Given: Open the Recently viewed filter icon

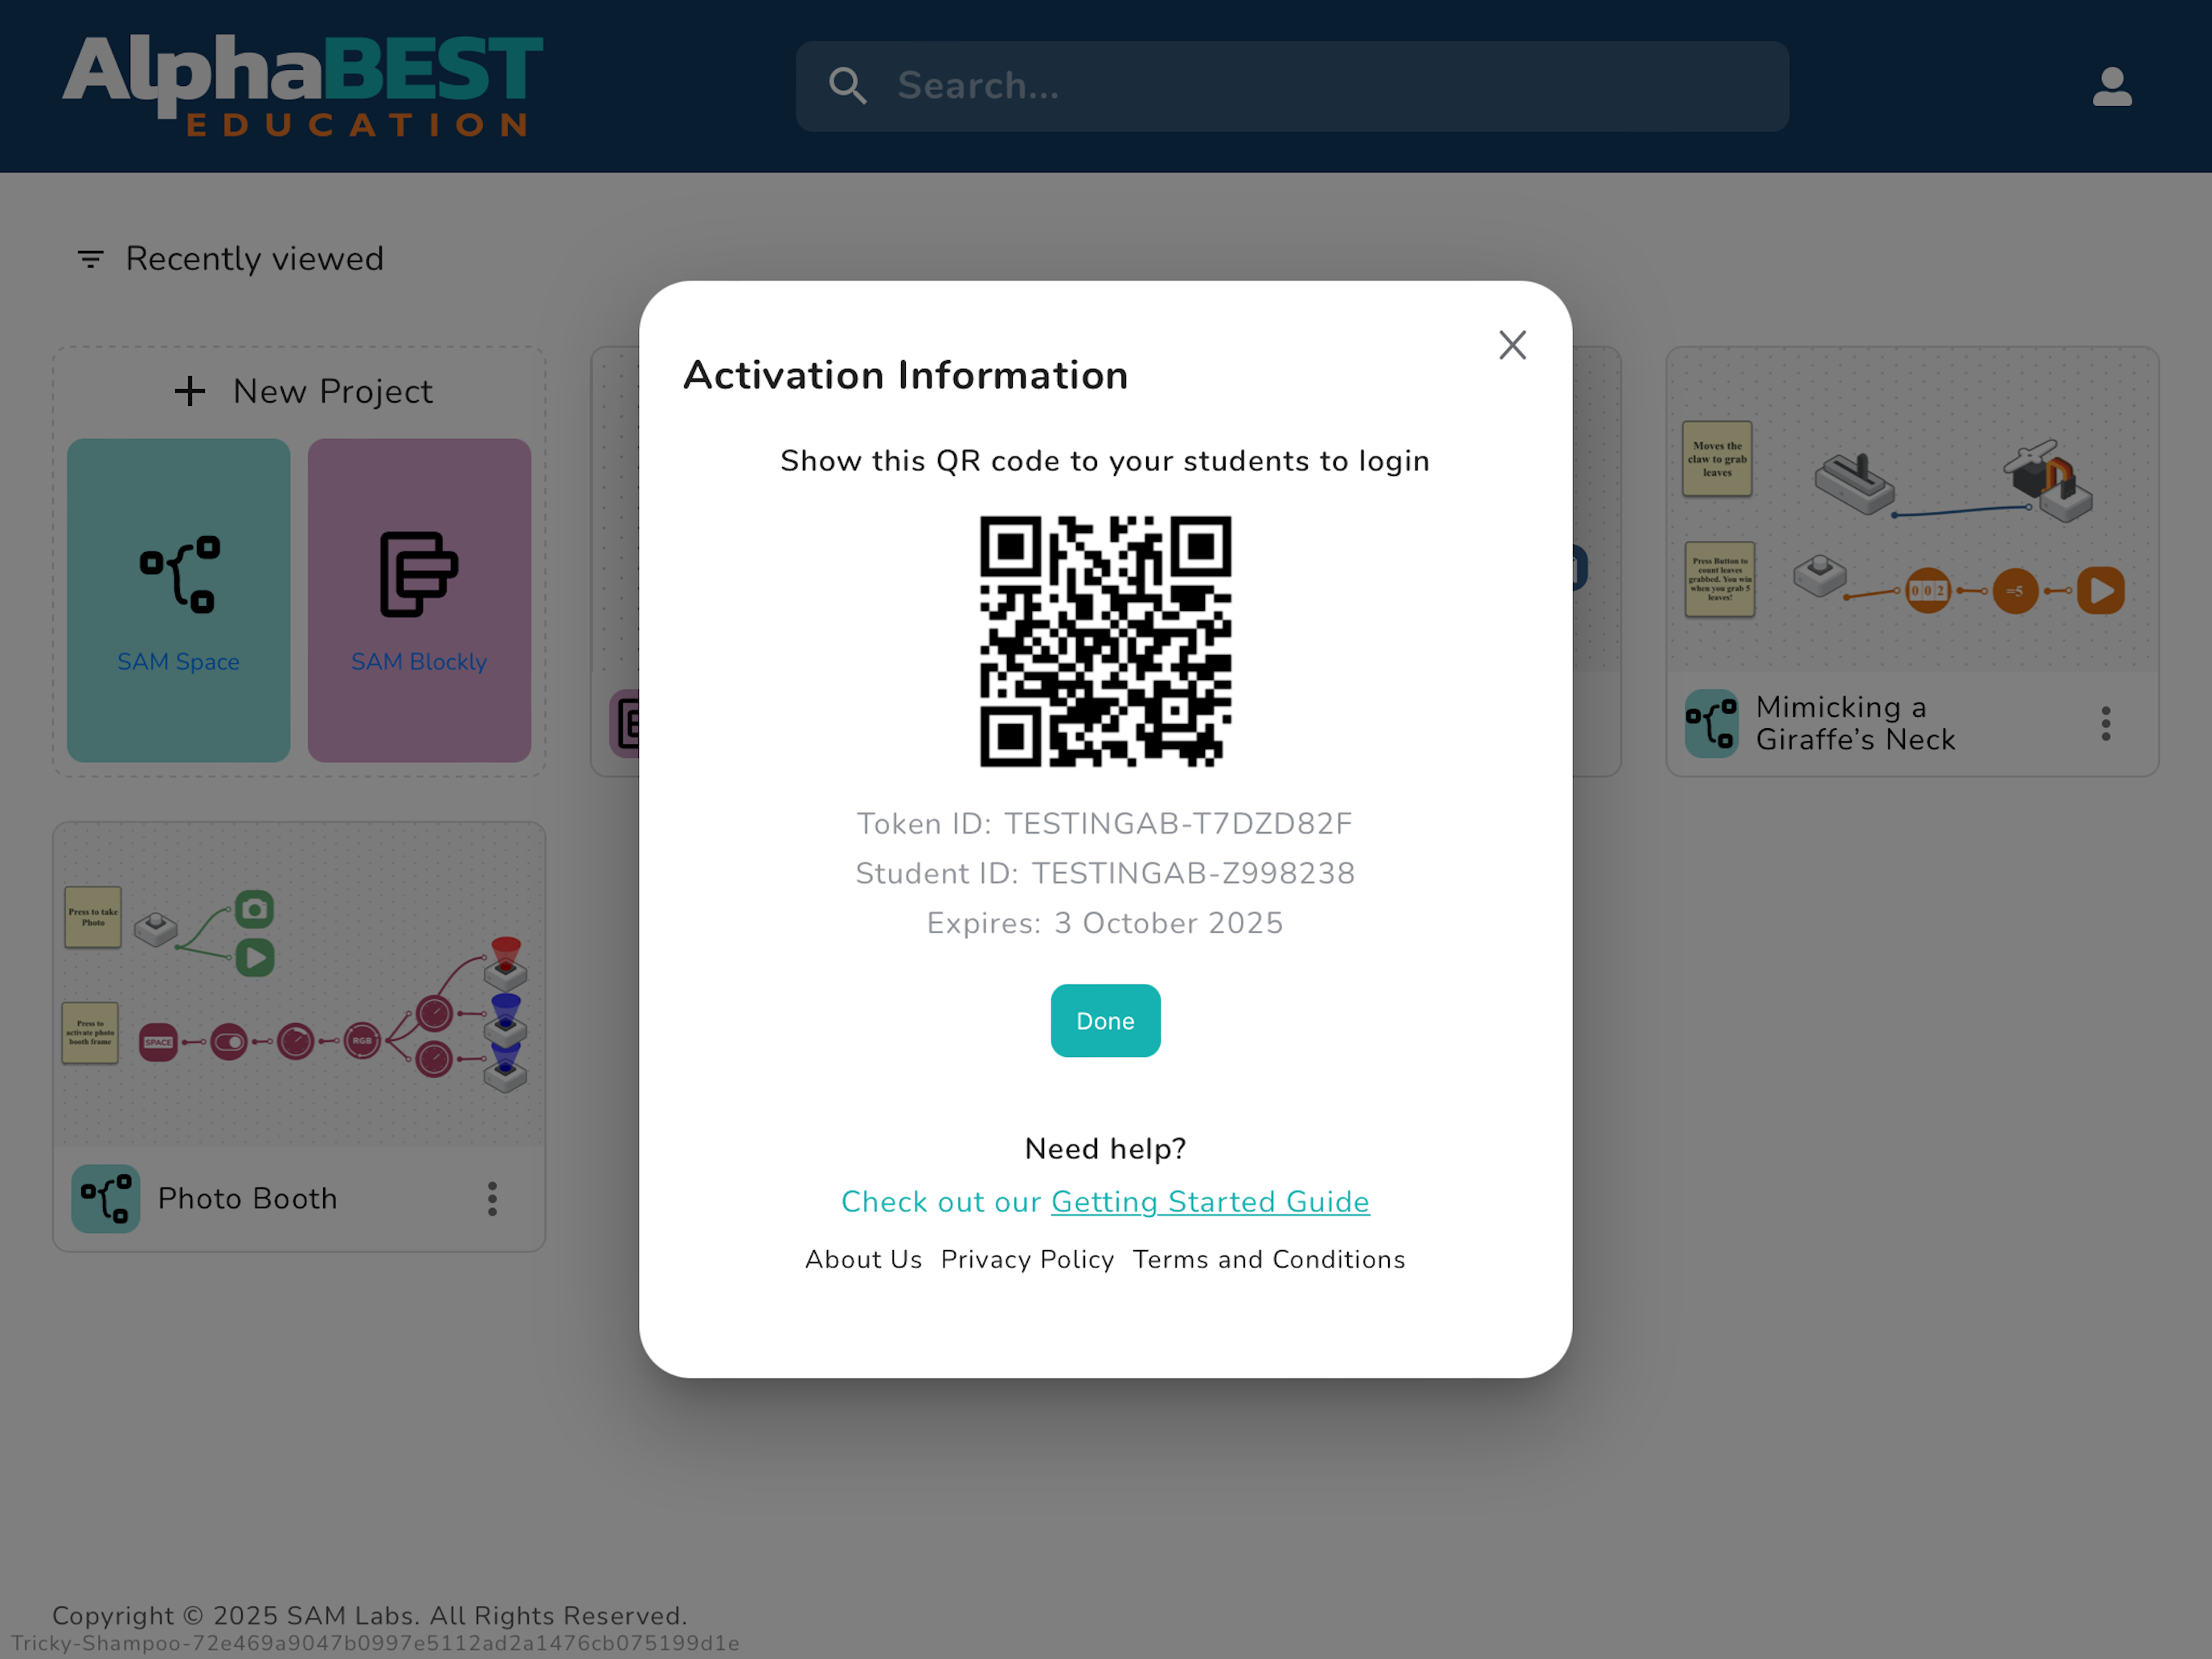Looking at the screenshot, I should point(90,259).
